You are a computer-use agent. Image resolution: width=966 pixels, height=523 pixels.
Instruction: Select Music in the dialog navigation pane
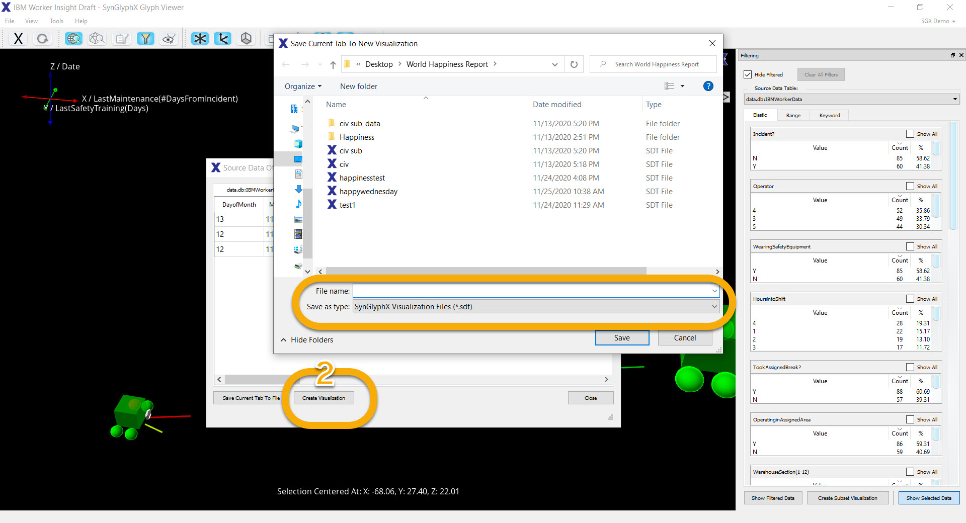[298, 204]
